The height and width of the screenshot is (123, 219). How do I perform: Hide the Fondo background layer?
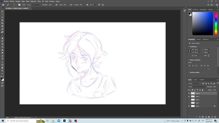(x=189, y=106)
